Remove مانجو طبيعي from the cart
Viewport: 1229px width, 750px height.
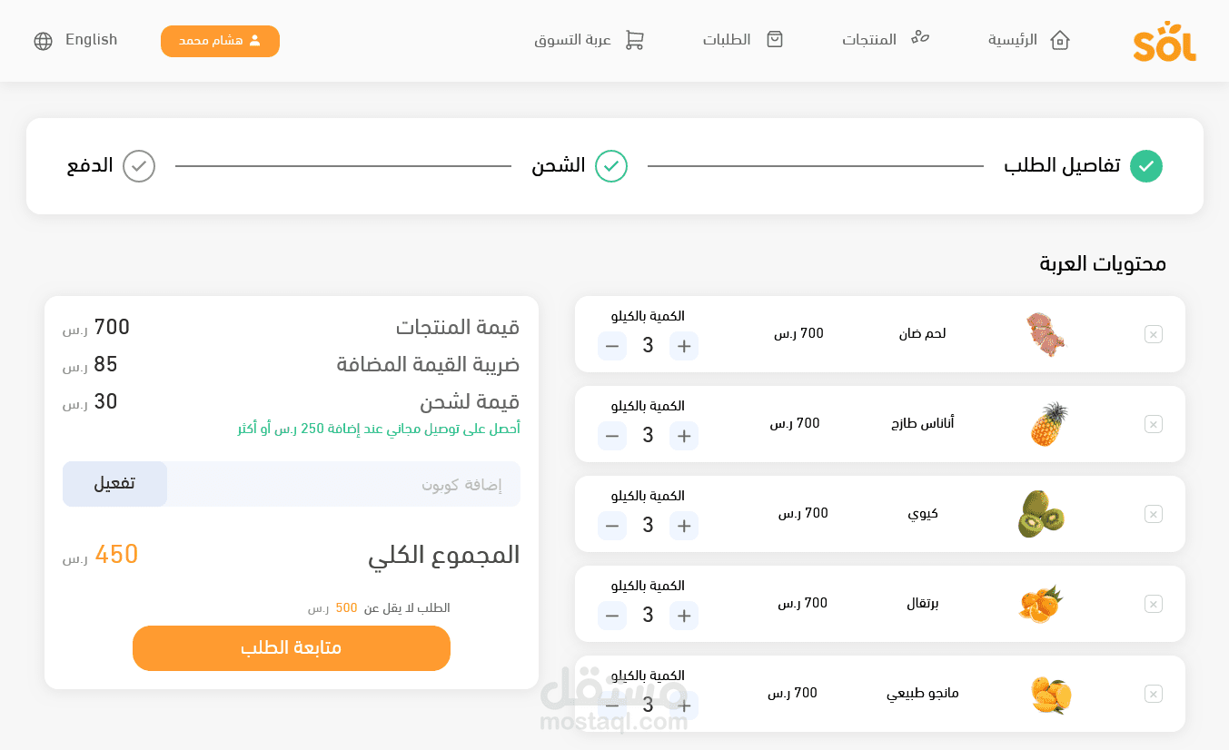tap(1154, 694)
